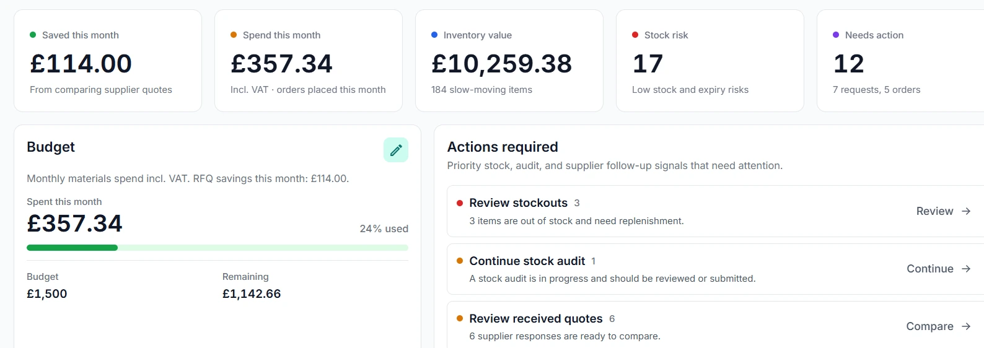Click the red dot beside Review stockouts
Screen dimensions: 984x348
pos(460,203)
